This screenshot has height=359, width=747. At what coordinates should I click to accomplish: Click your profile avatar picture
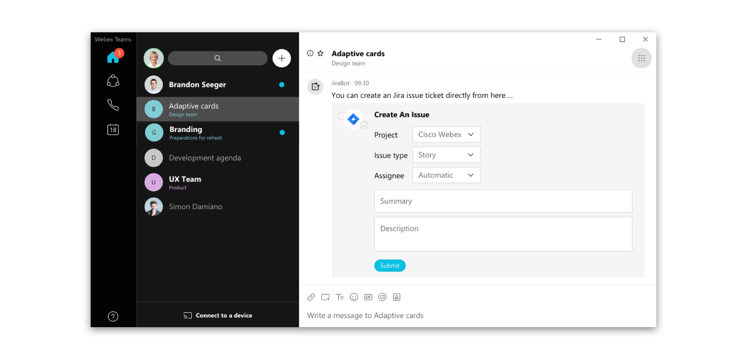(154, 58)
